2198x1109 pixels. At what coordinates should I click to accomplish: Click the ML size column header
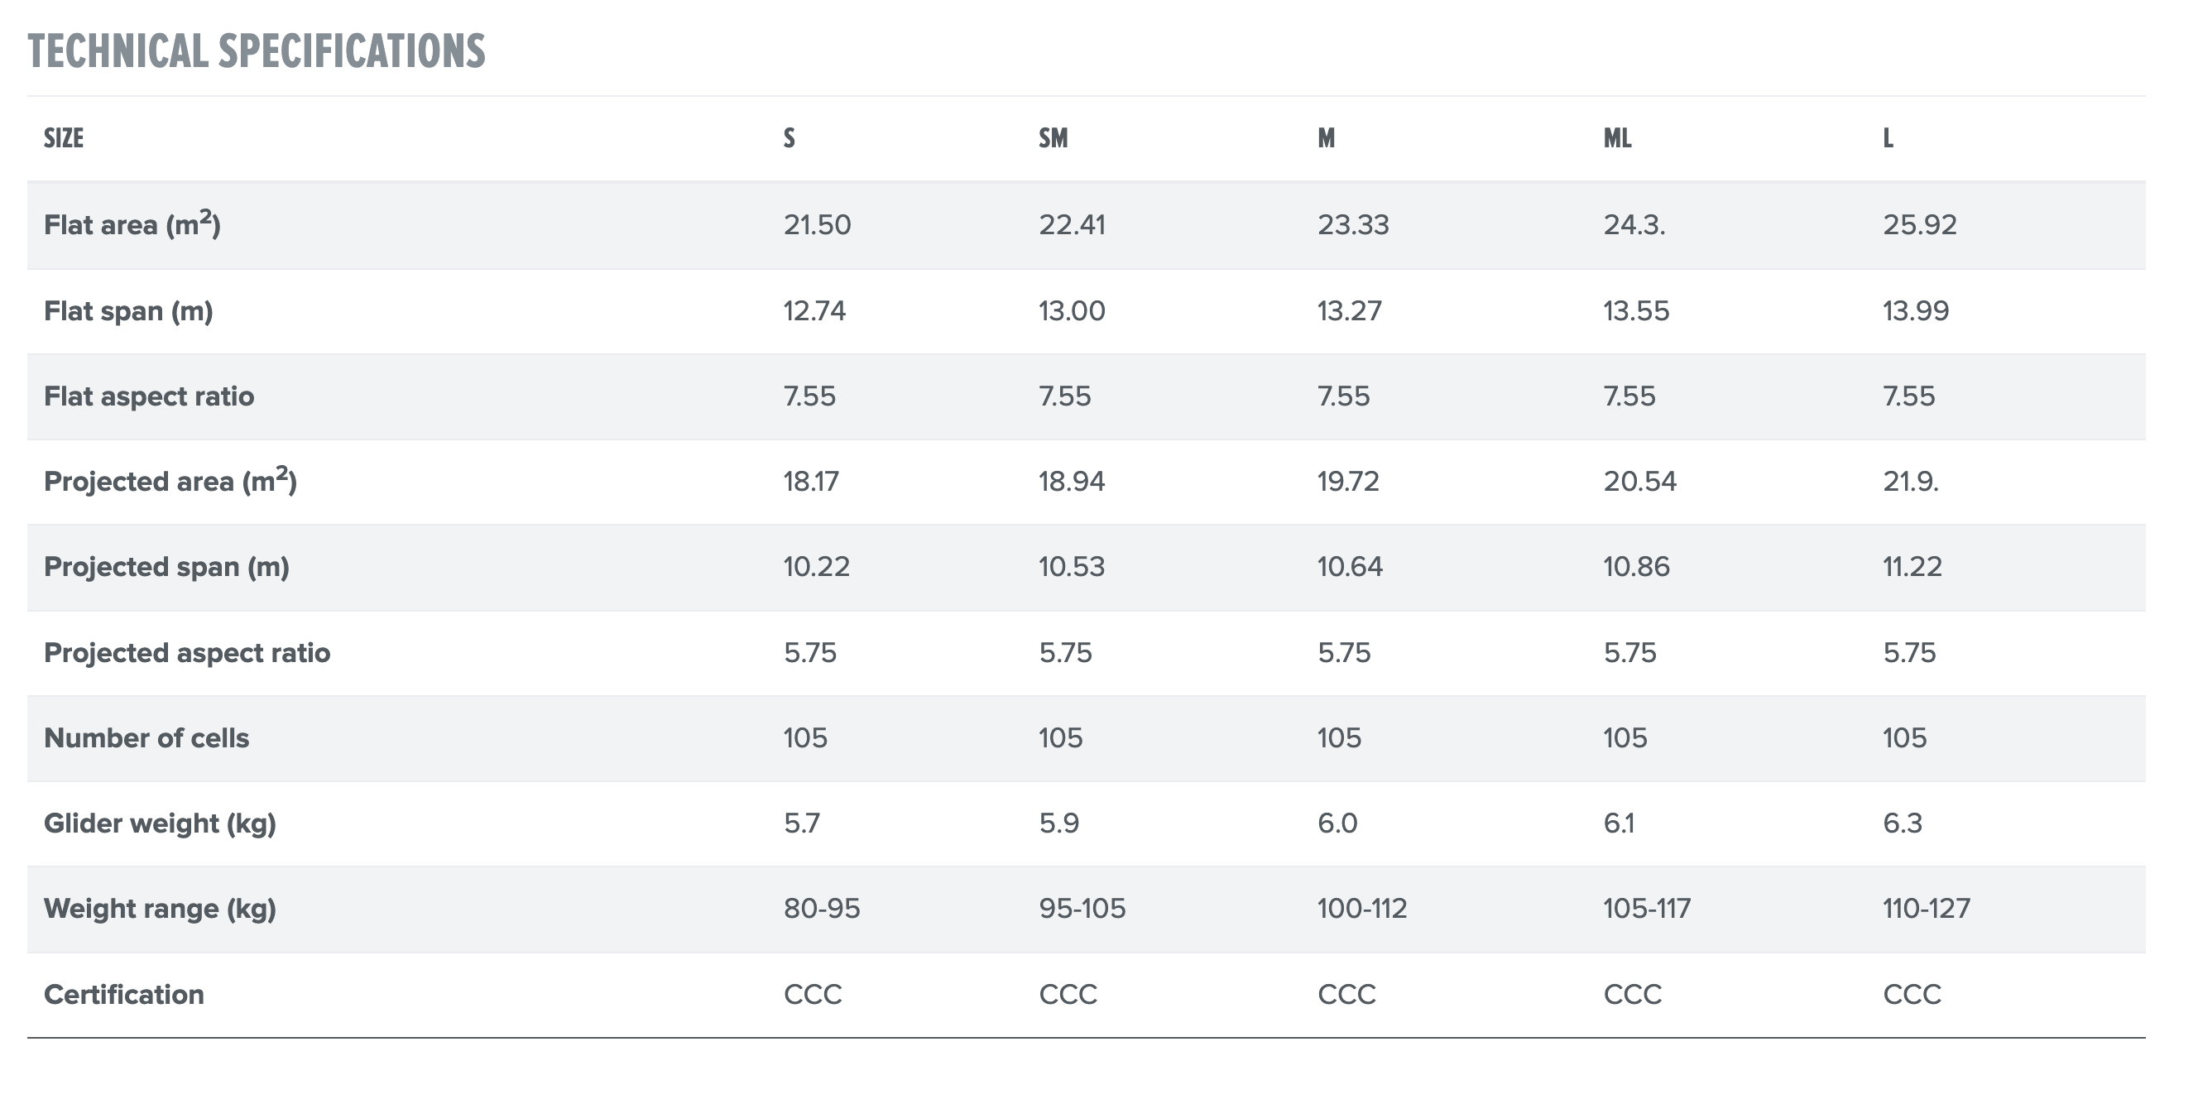[x=1617, y=138]
